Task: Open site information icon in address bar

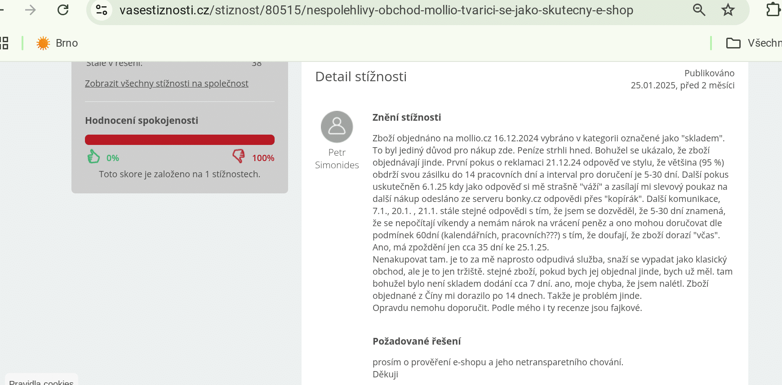Action: (x=102, y=10)
